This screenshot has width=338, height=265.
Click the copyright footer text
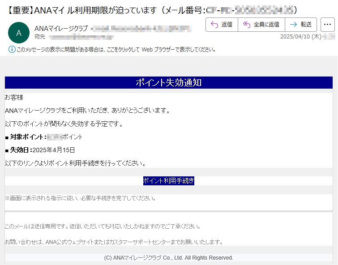point(169,258)
